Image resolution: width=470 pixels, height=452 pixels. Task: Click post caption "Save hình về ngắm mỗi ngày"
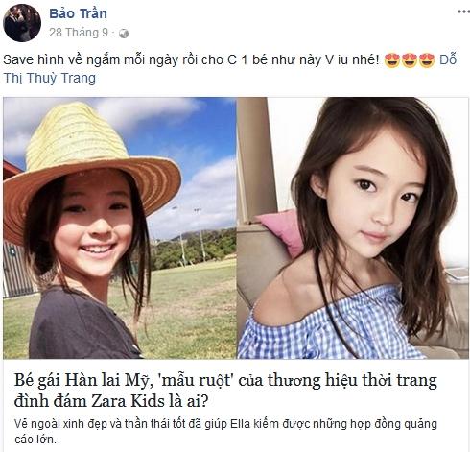[x=91, y=59]
